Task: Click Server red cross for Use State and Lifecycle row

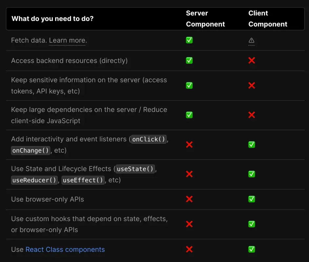Action: point(189,174)
